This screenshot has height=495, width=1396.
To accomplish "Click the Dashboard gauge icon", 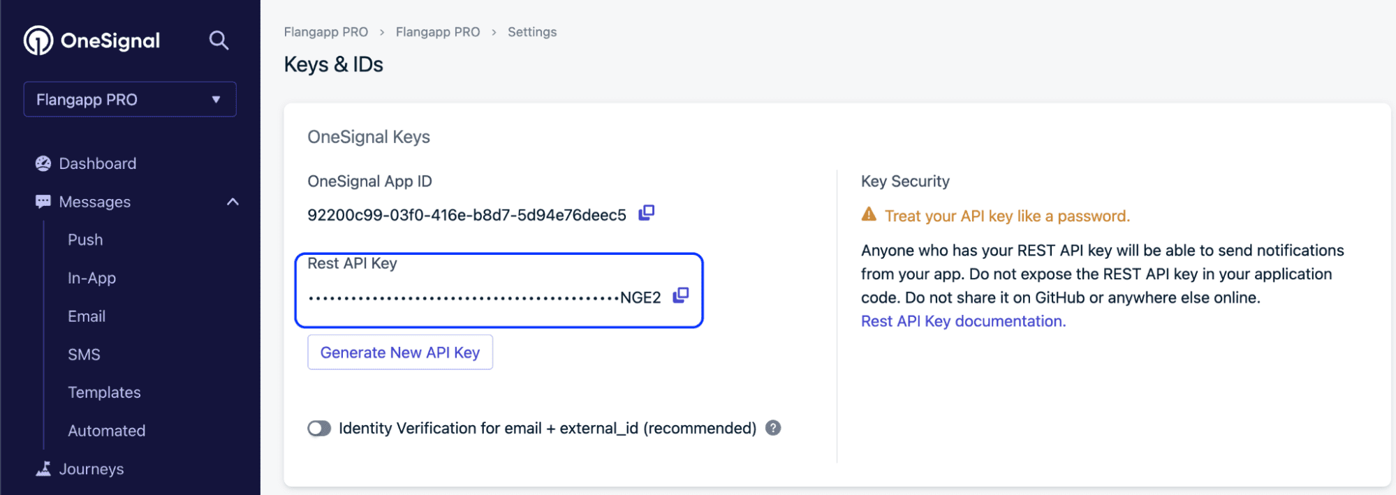I will (43, 163).
